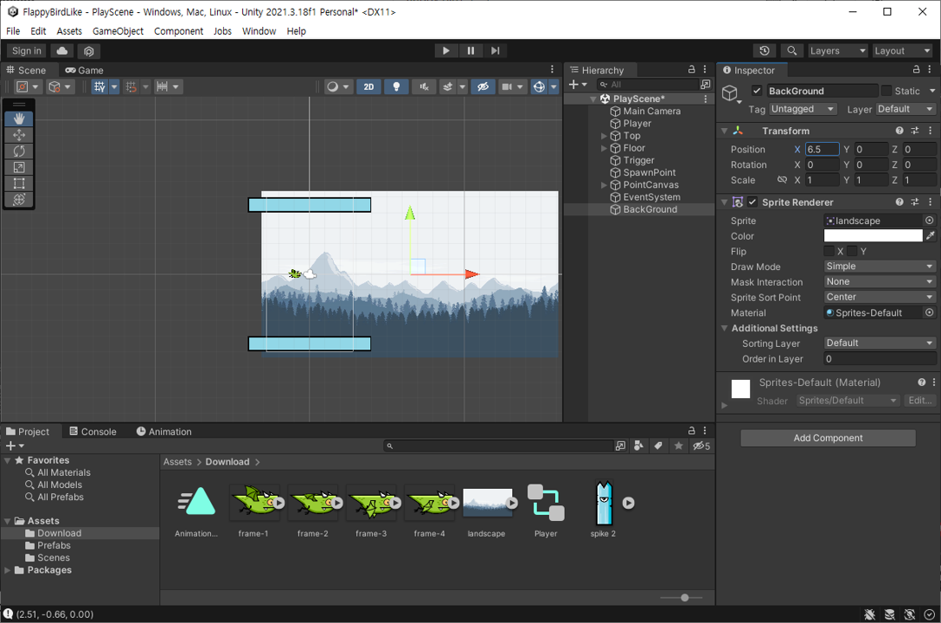Image resolution: width=941 pixels, height=623 pixels.
Task: Open the scene draw mode dropdown
Action: pyautogui.click(x=338, y=87)
